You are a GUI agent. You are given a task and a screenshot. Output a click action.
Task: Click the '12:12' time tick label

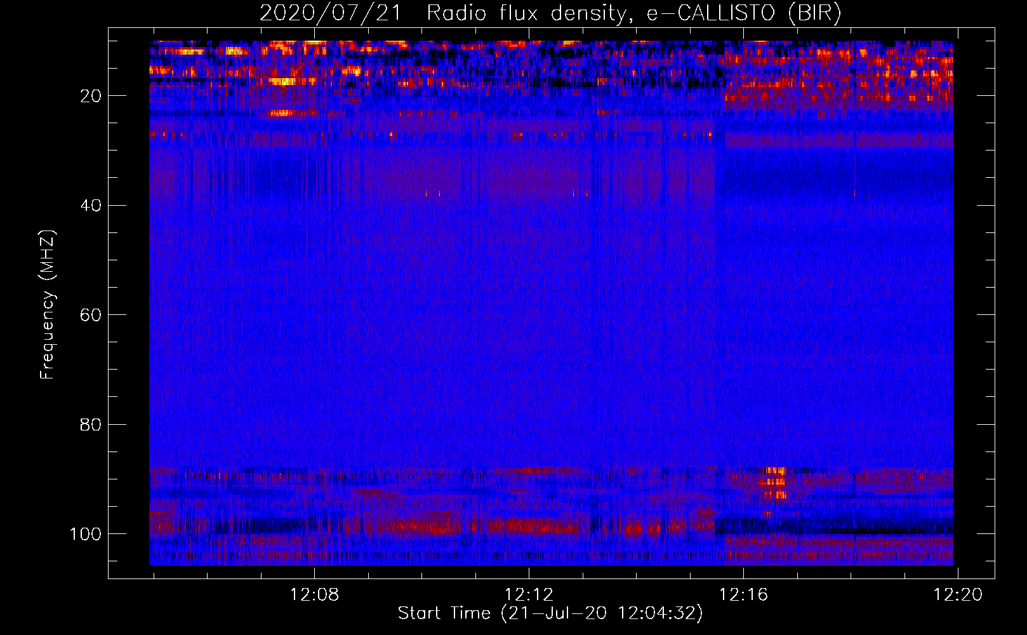pyautogui.click(x=529, y=595)
